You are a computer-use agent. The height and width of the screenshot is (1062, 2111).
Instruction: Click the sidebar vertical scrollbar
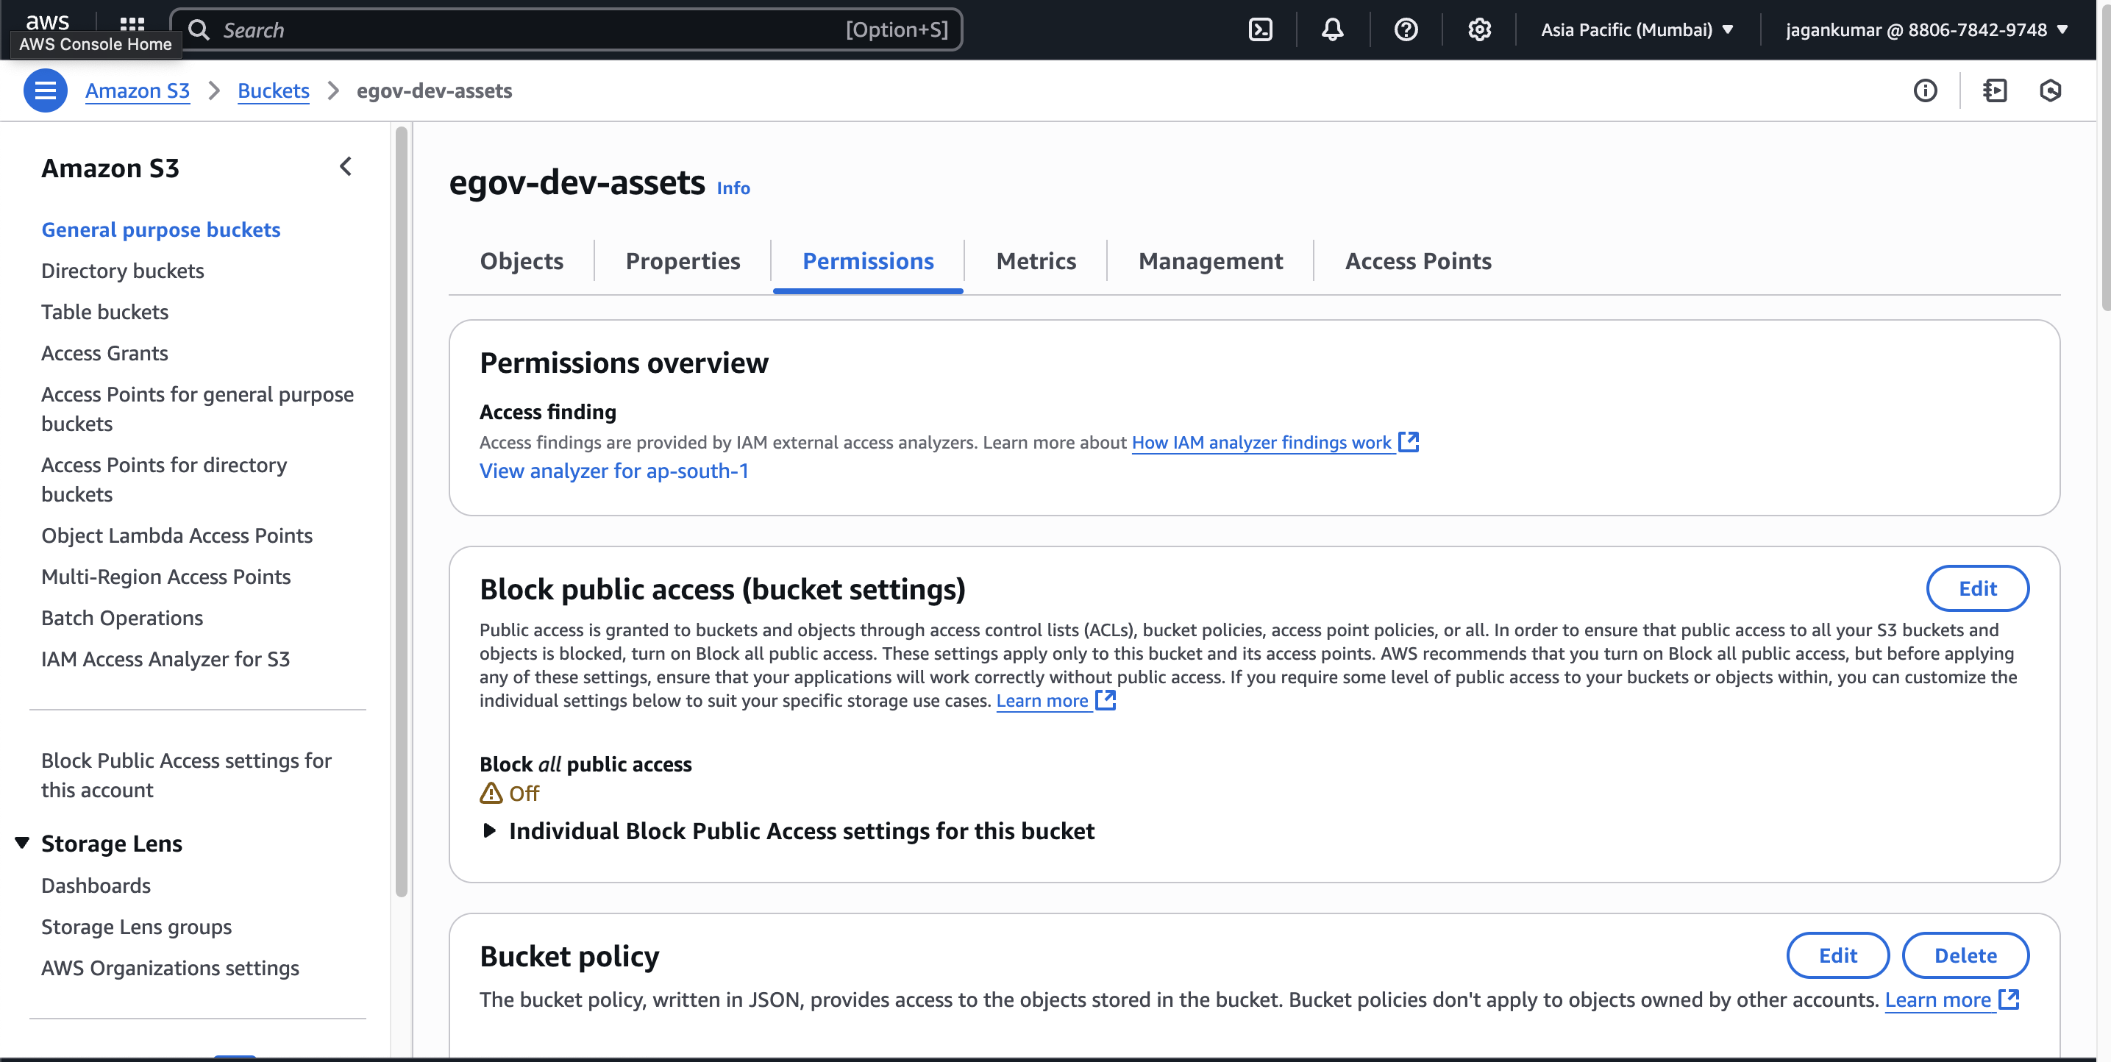(401, 512)
